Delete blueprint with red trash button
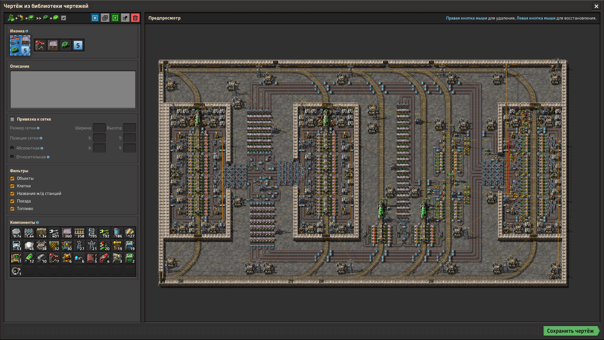 coord(135,18)
